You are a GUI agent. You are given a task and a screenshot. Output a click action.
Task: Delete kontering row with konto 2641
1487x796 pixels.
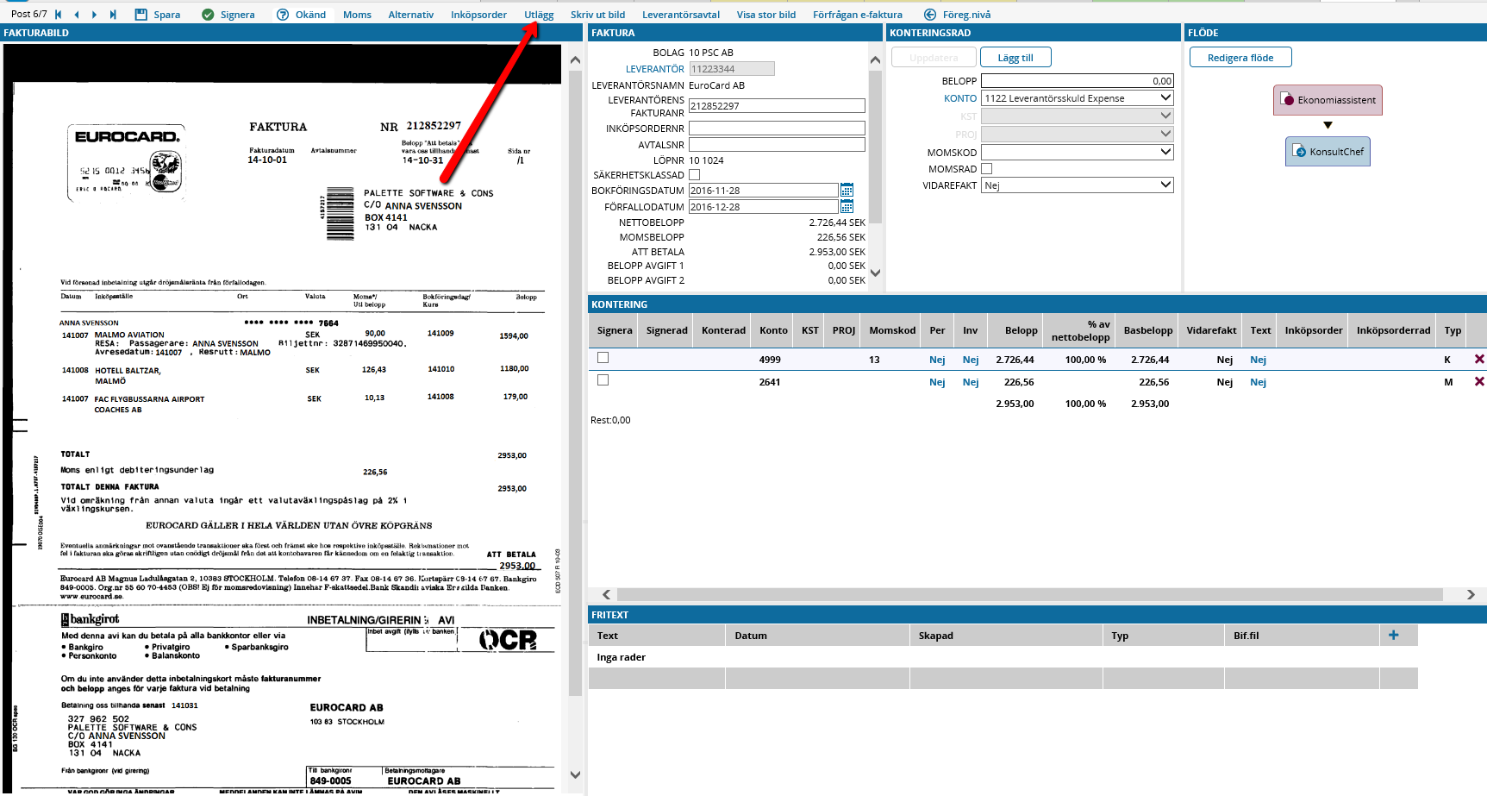tap(1479, 381)
